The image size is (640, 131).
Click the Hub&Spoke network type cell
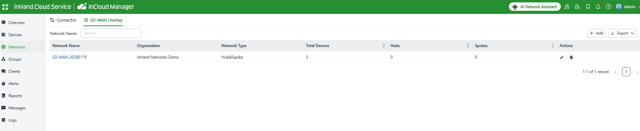tap(232, 57)
